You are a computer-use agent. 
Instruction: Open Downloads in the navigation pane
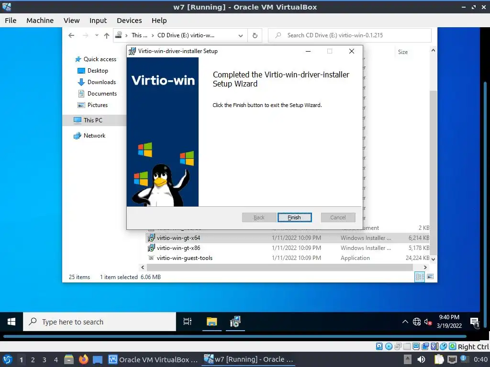coord(97,82)
